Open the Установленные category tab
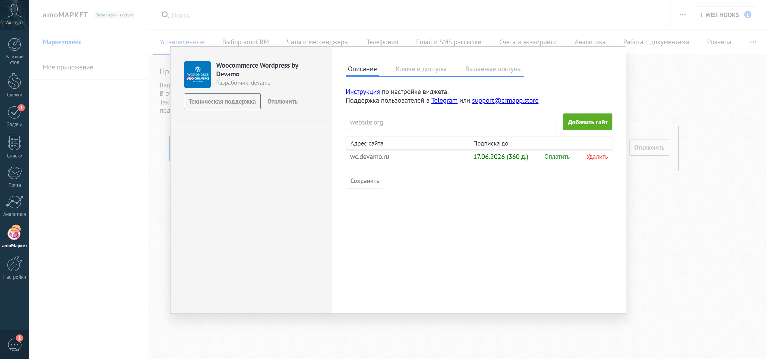Screen dimensions: 767x359 point(182,42)
